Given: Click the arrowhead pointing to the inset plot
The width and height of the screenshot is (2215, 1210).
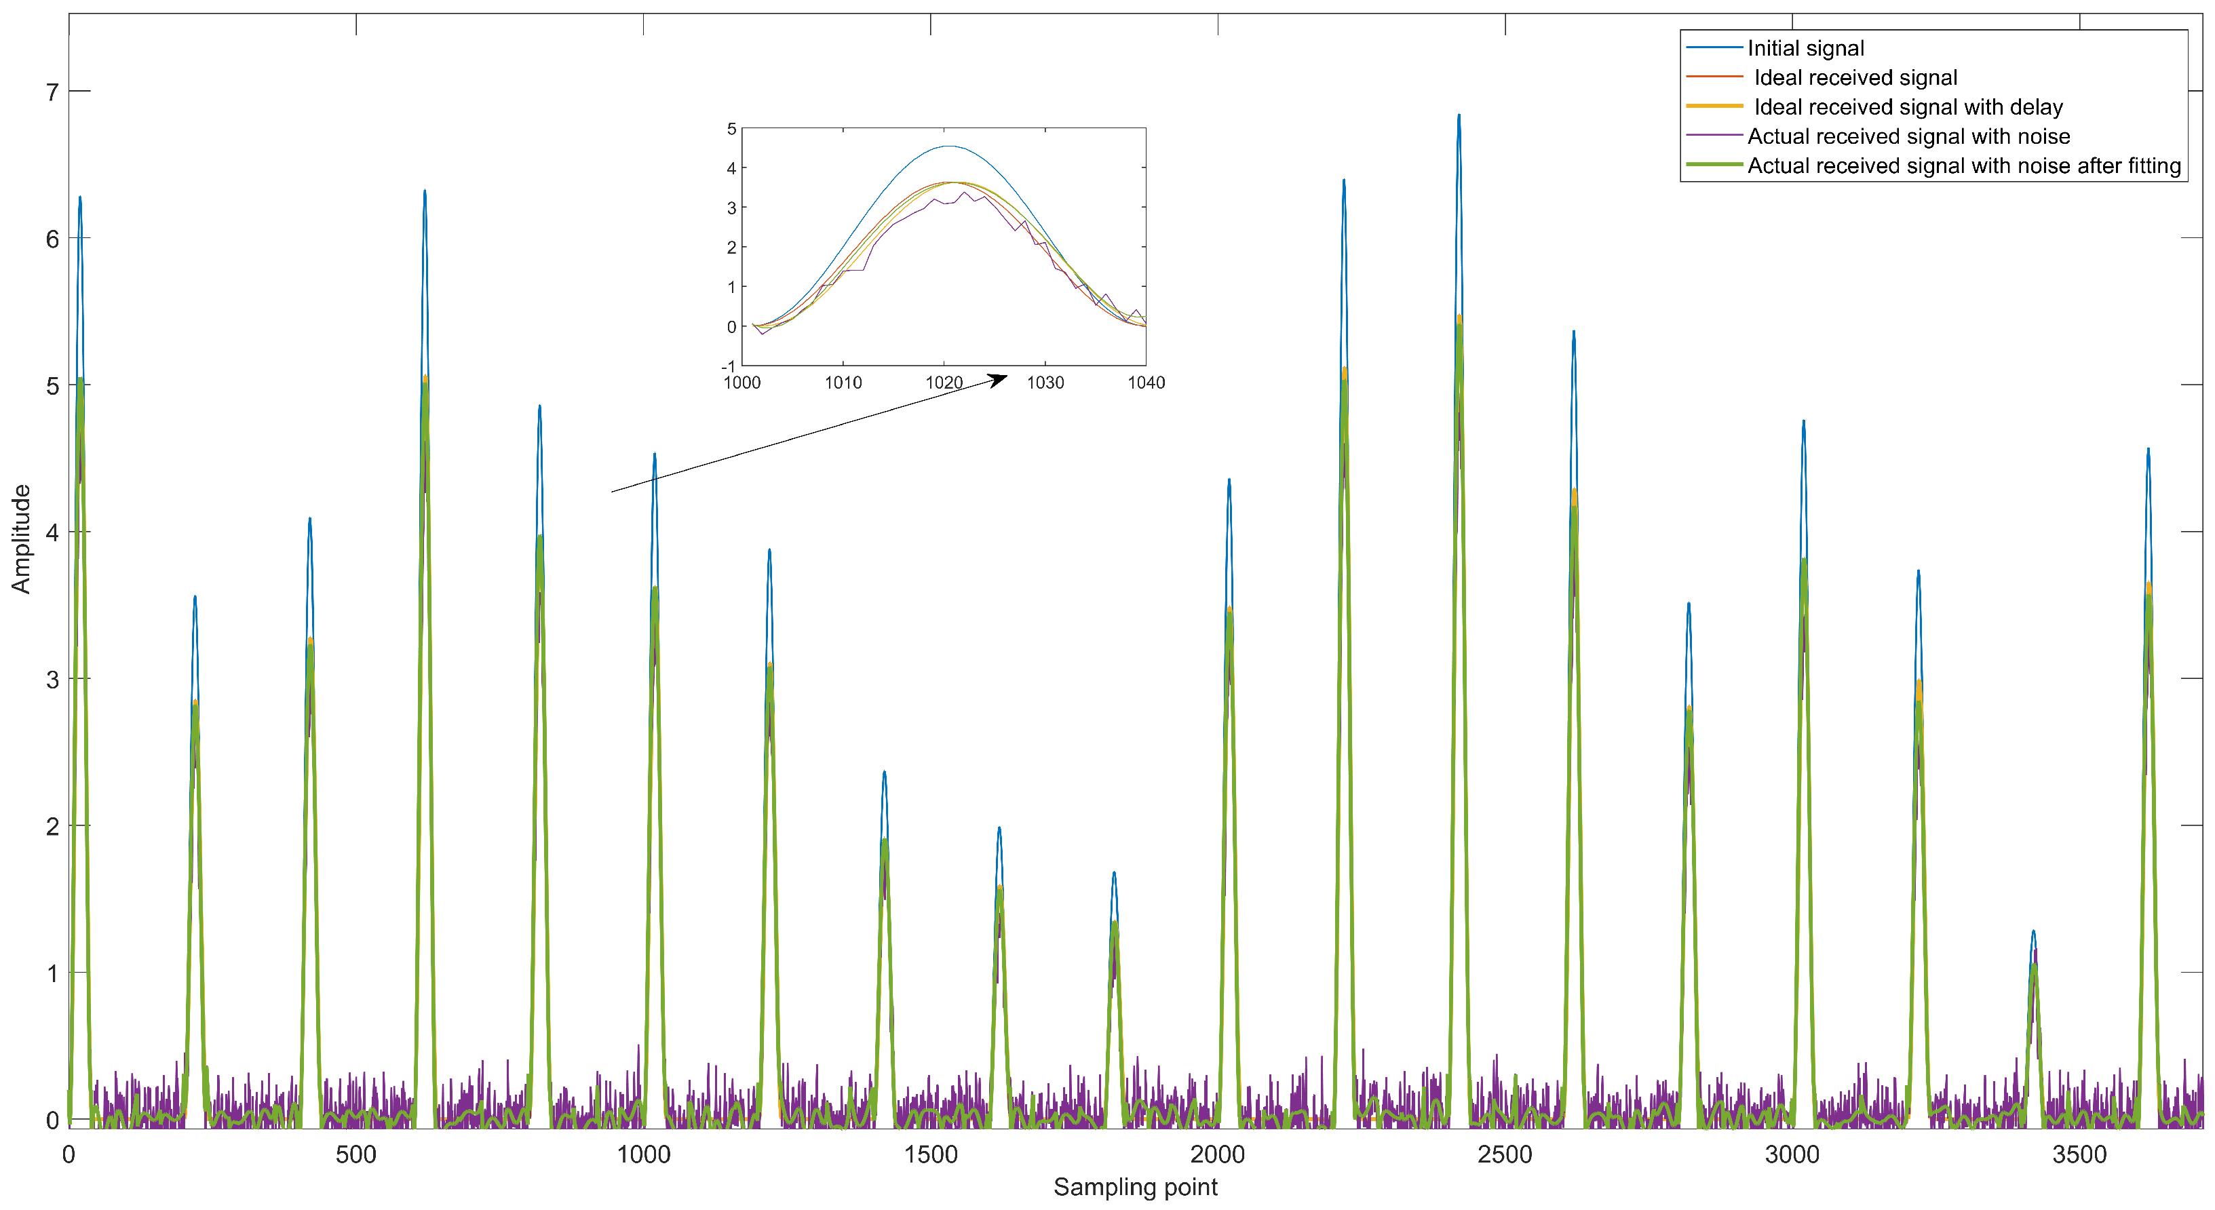Looking at the screenshot, I should (999, 378).
